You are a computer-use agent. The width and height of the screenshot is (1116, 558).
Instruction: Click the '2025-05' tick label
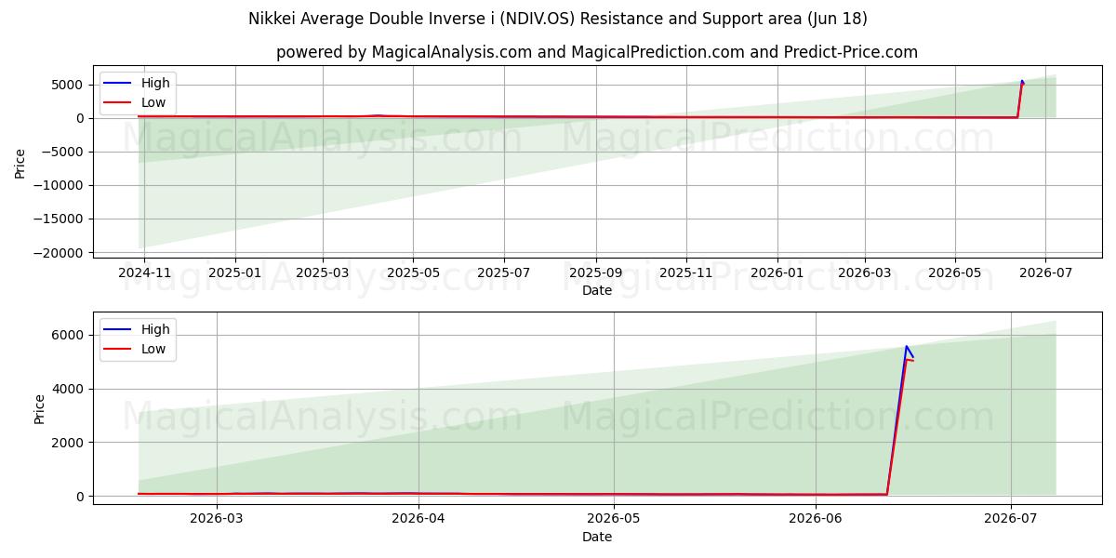[413, 274]
